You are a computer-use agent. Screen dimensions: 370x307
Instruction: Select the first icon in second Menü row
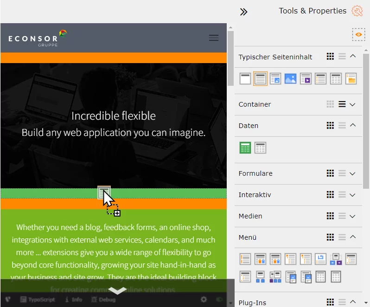click(245, 277)
